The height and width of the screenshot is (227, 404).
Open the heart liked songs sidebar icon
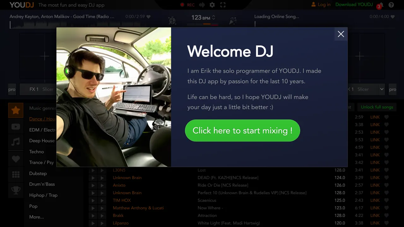click(16, 159)
